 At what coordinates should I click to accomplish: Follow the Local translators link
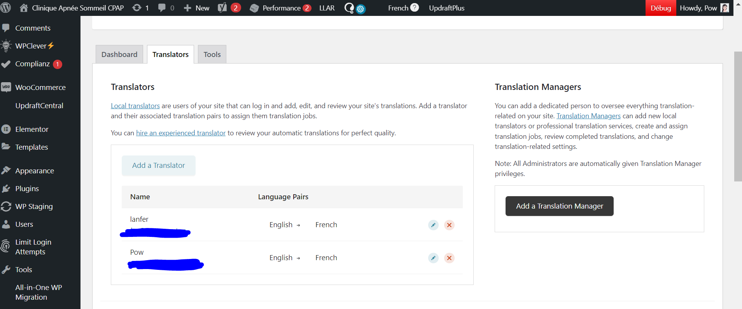[135, 106]
